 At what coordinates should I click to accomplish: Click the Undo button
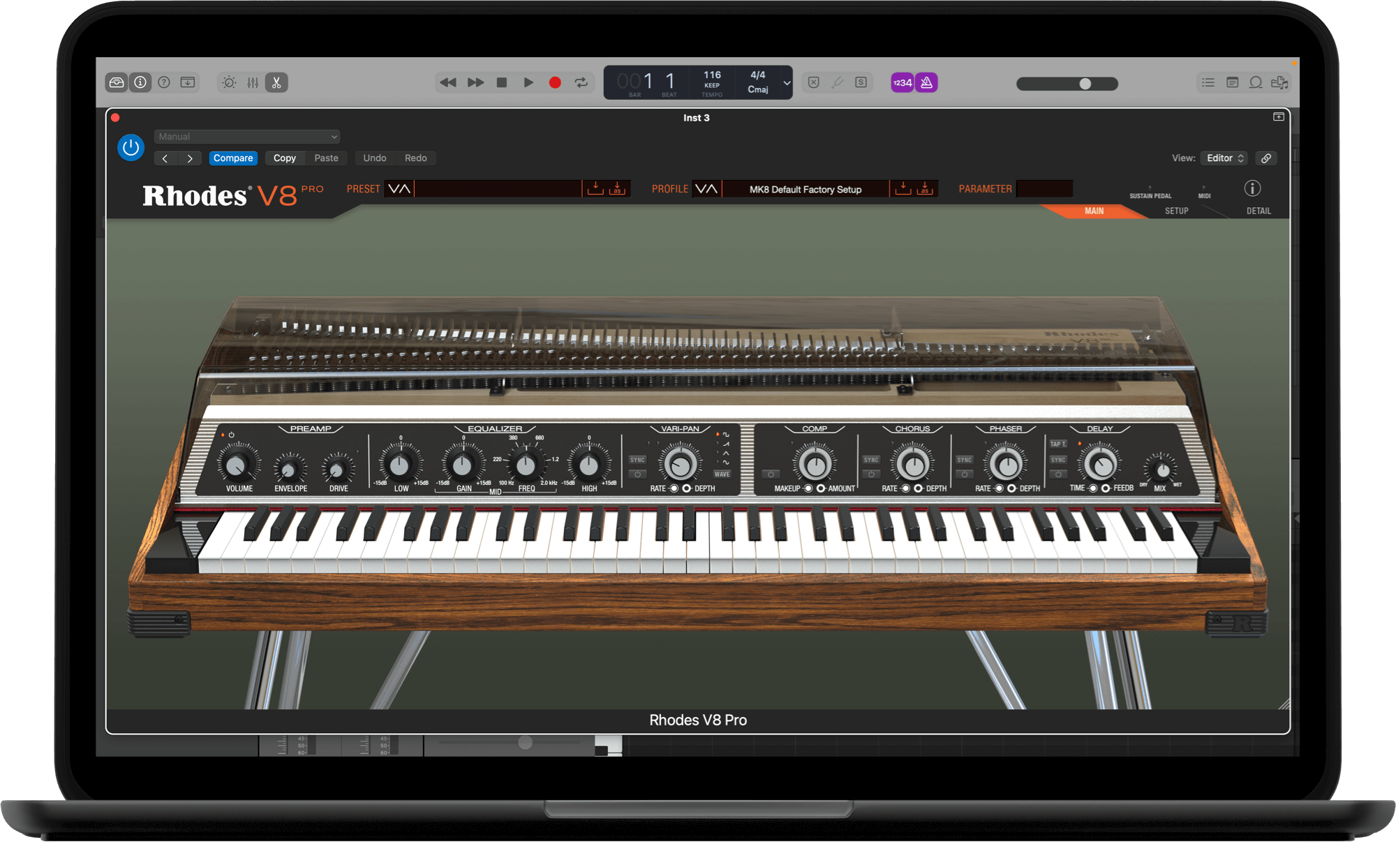[x=375, y=158]
